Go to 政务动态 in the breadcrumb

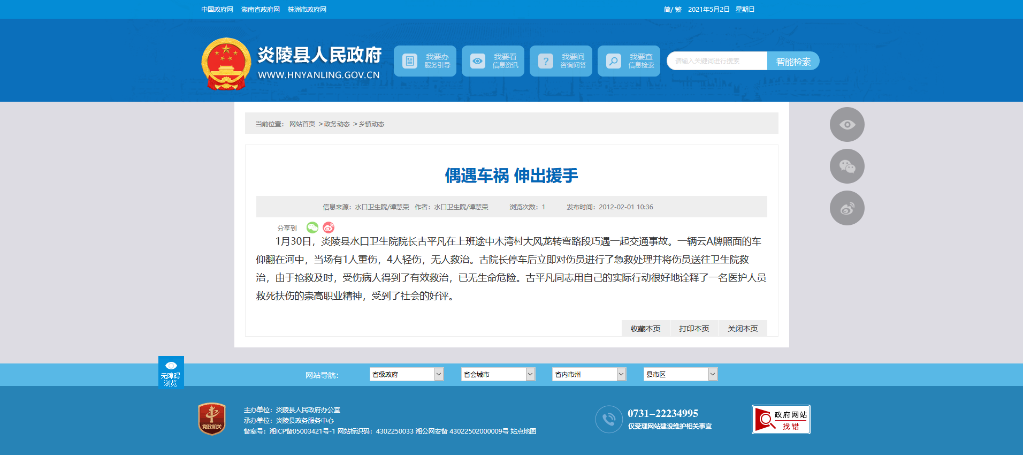click(337, 124)
